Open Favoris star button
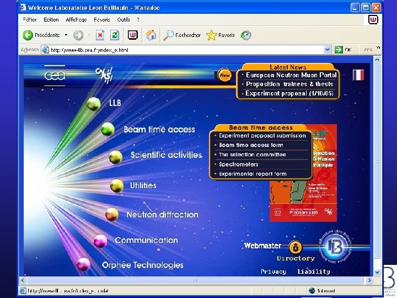 point(221,35)
